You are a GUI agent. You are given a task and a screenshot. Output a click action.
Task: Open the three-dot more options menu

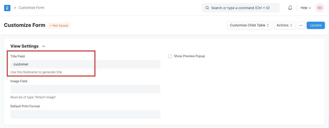click(301, 25)
